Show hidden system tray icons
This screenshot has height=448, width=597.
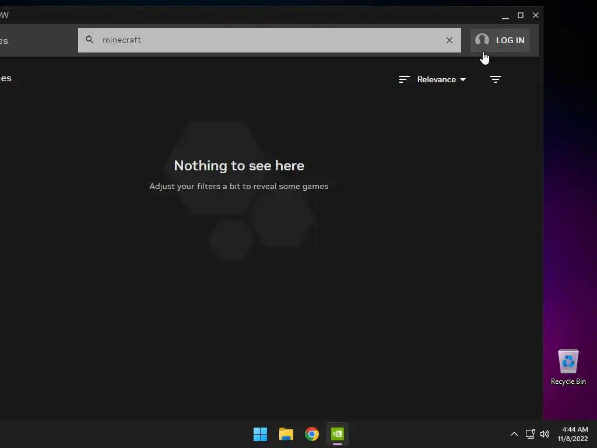pos(514,434)
